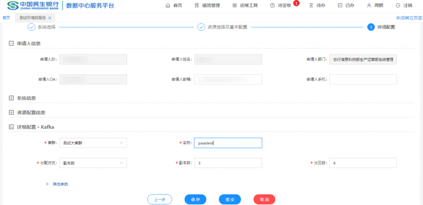
Task: Select the 测试环境自服务 tab
Action: 33,18
